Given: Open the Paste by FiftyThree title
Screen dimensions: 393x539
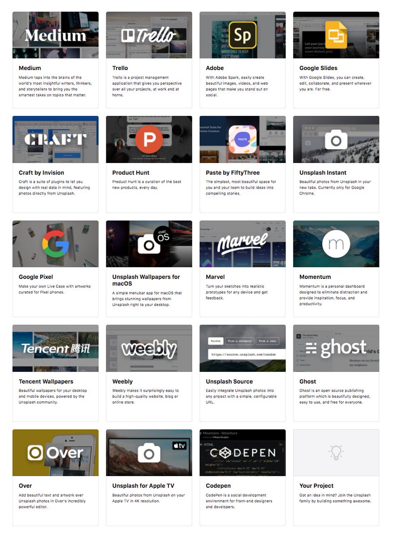Looking at the screenshot, I should pos(233,173).
